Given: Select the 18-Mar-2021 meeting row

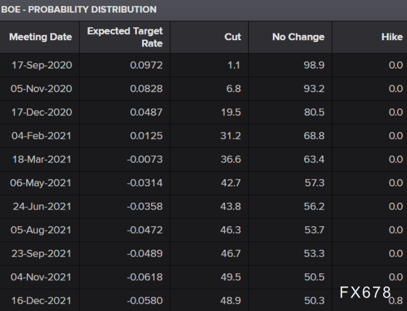Looking at the screenshot, I should pyautogui.click(x=41, y=159).
